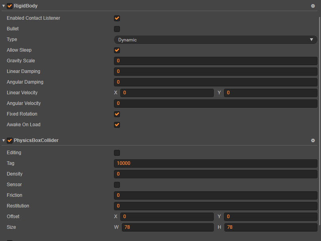
Task: Check the Sensor checkbox
Action: pyautogui.click(x=117, y=185)
